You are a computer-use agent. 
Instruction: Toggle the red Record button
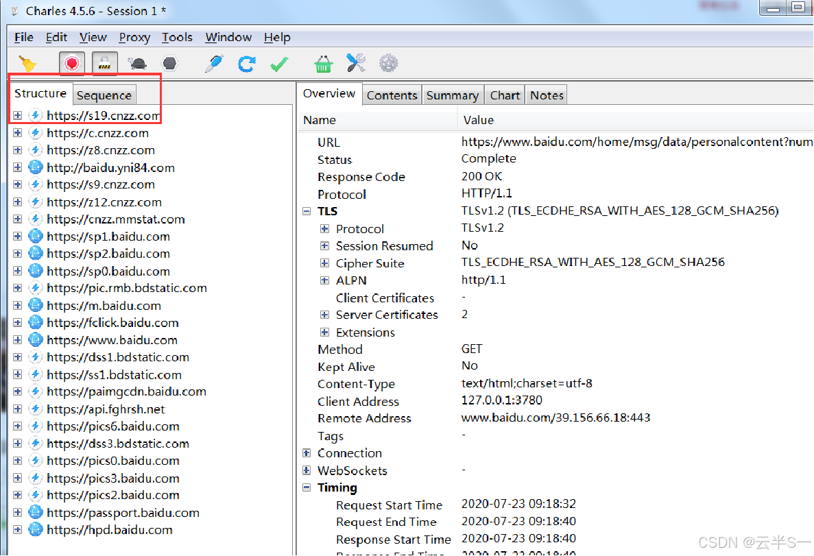click(71, 63)
